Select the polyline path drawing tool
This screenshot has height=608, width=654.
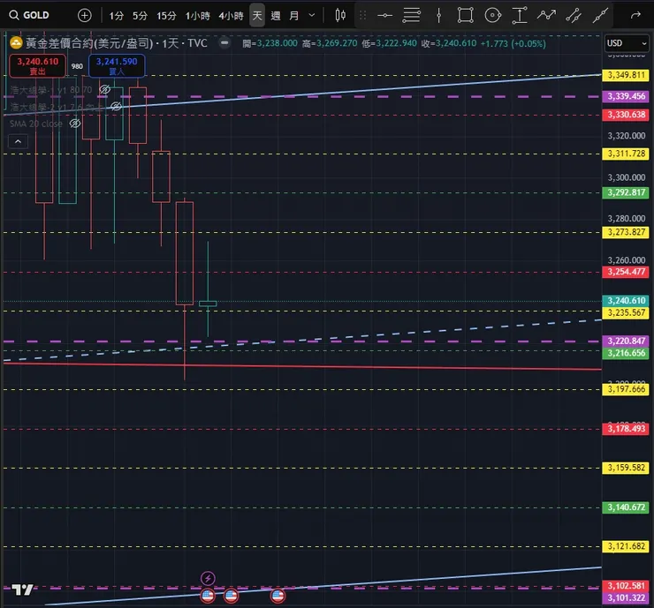pos(546,15)
